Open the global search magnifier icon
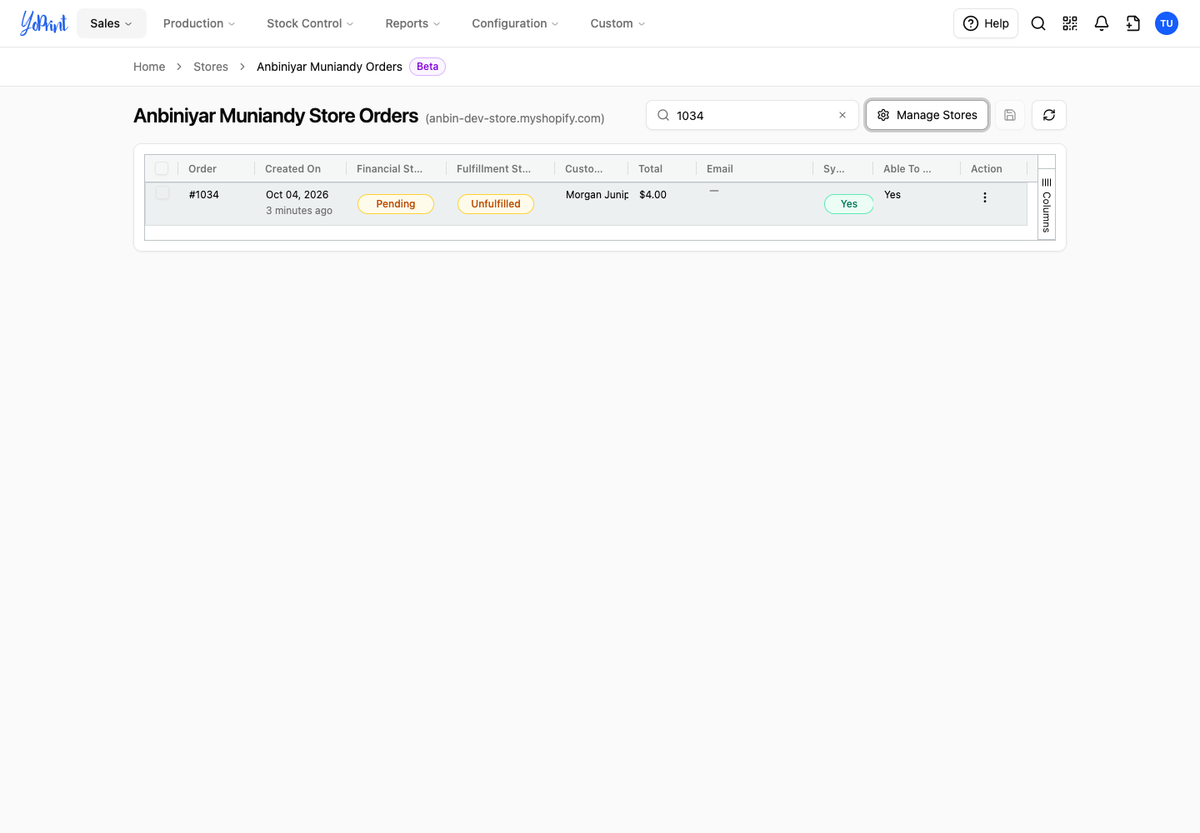Viewport: 1200px width, 833px height. 1038,23
